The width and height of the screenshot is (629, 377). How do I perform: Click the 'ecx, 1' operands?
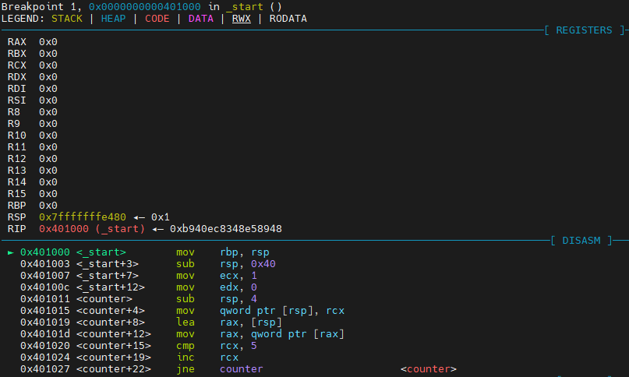239,275
